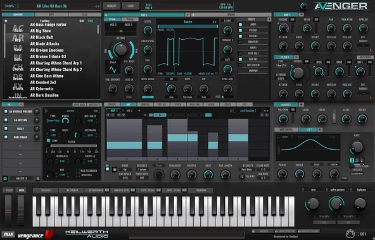Toggle the AA VINTAGE PHASER effect on/off
The width and height of the screenshot is (375, 240).
[6, 111]
